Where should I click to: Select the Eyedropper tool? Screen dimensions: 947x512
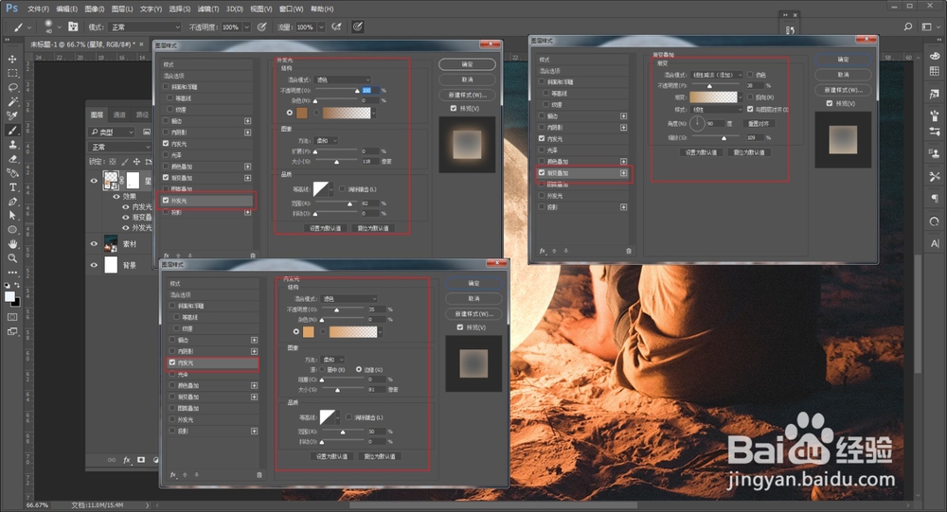pos(12,115)
